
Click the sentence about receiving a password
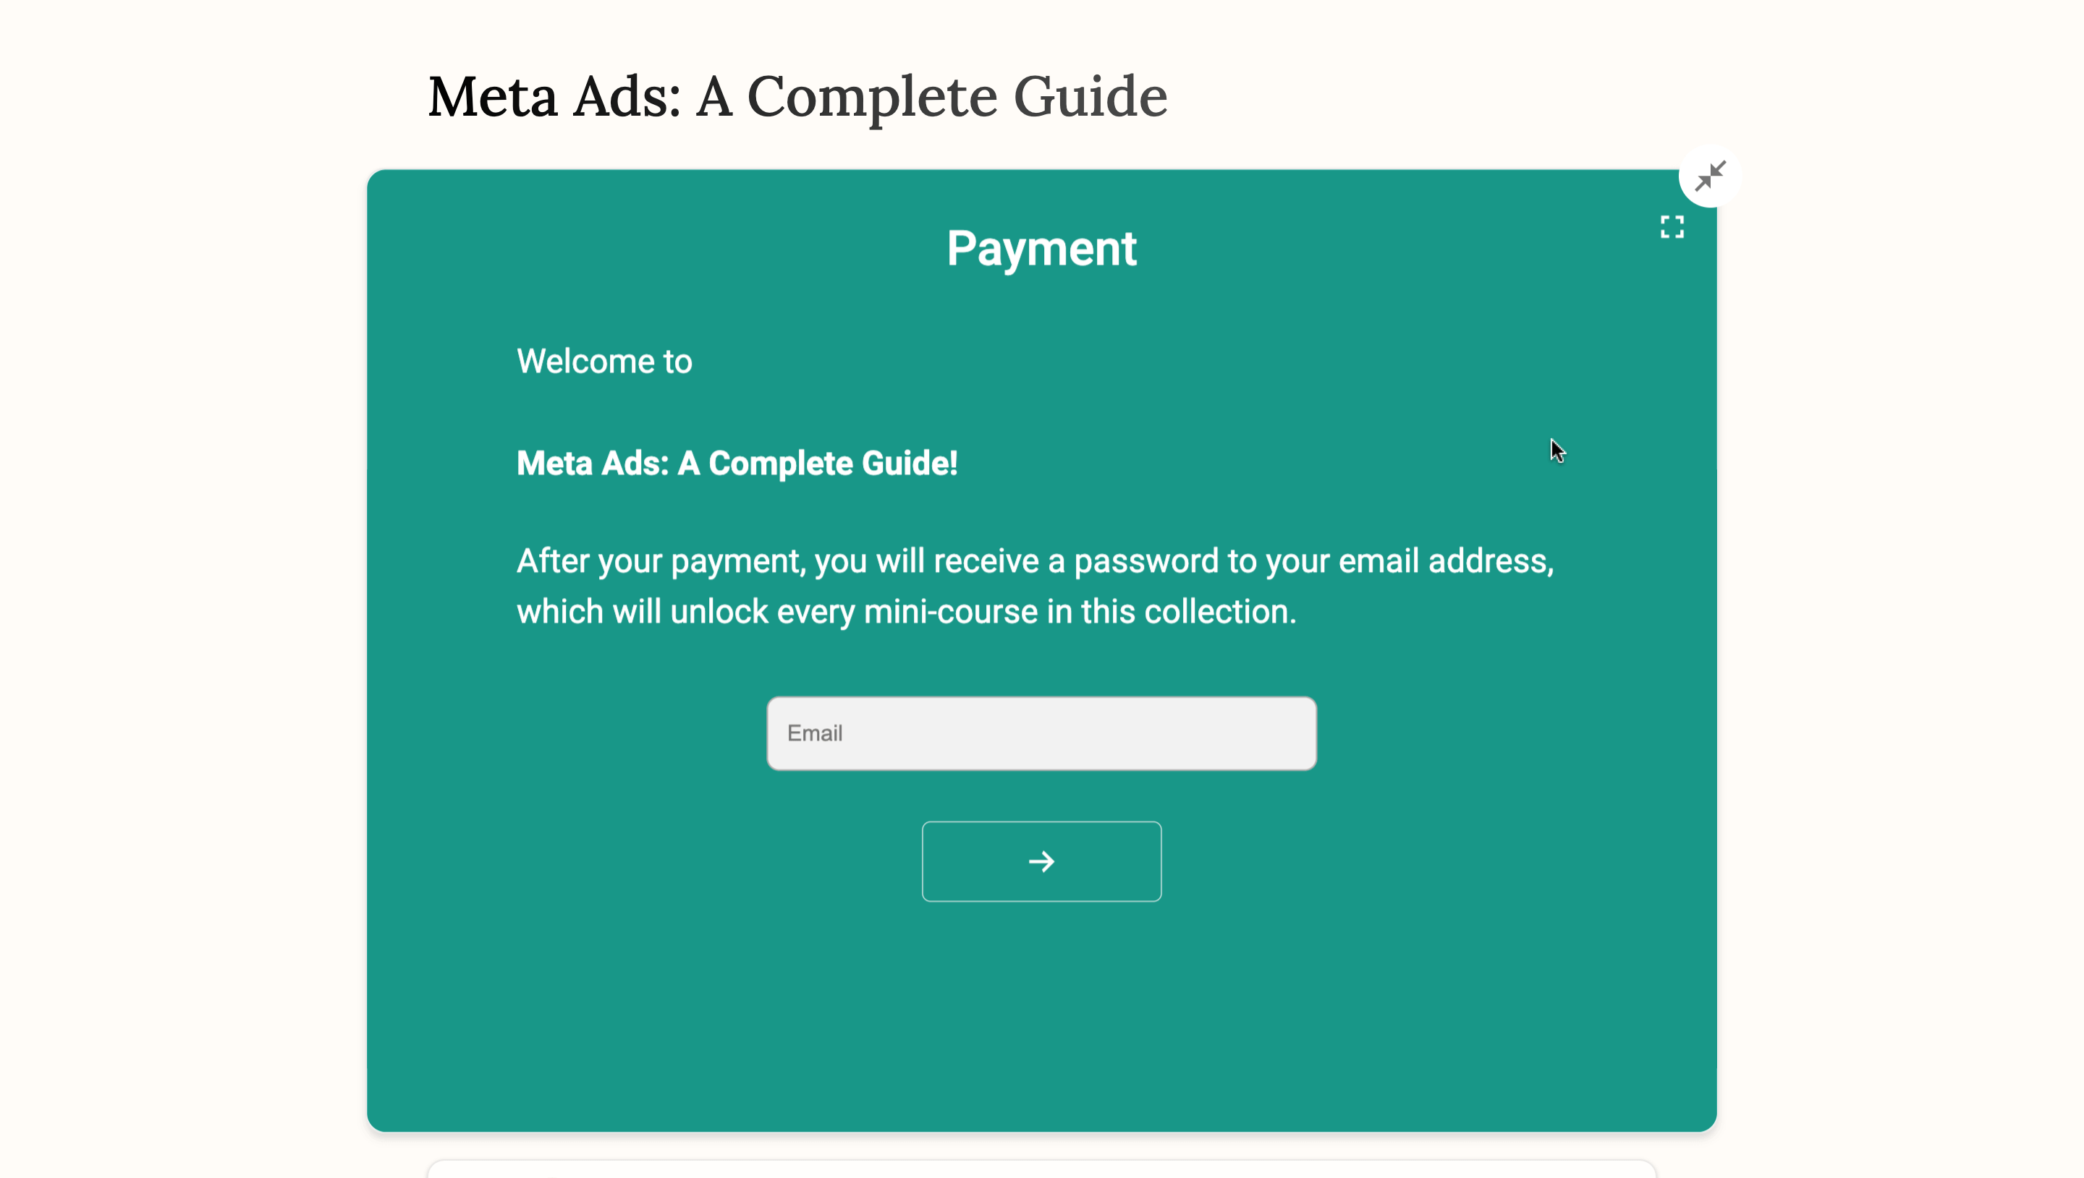click(x=1034, y=560)
